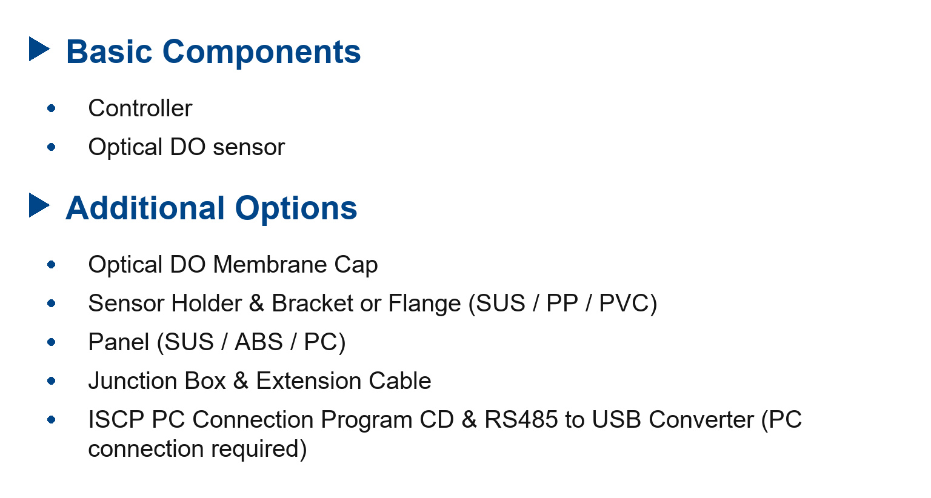The image size is (931, 498).
Task: Click ISCP PC Connection Program CD text
Action: tap(271, 419)
